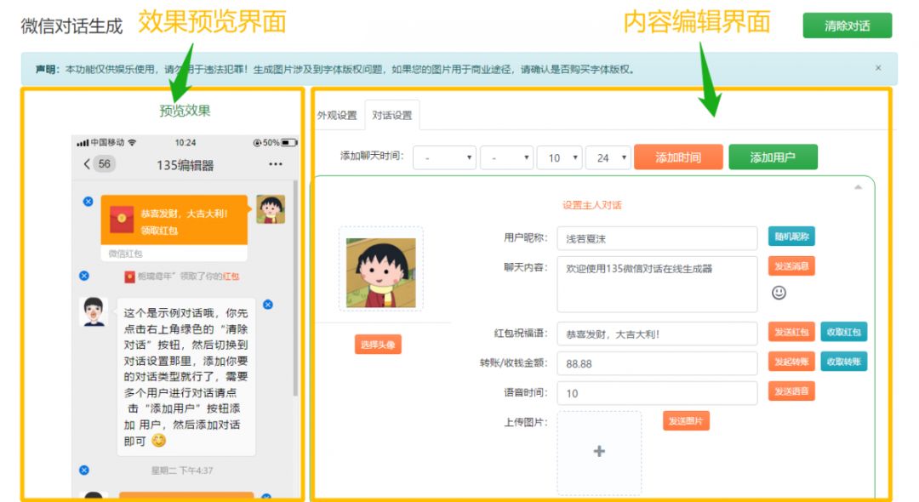Collapse the host dialog panel with the up arrow
Viewport: 919px width, 502px height.
point(858,187)
